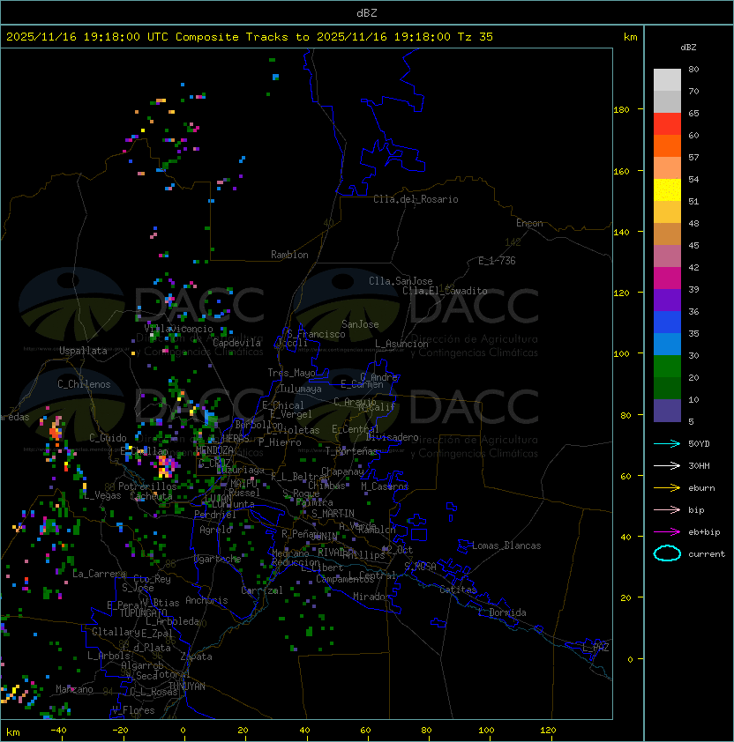This screenshot has width=734, height=742.
Task: Click the 'Uspallata' map label
Action: [x=83, y=351]
